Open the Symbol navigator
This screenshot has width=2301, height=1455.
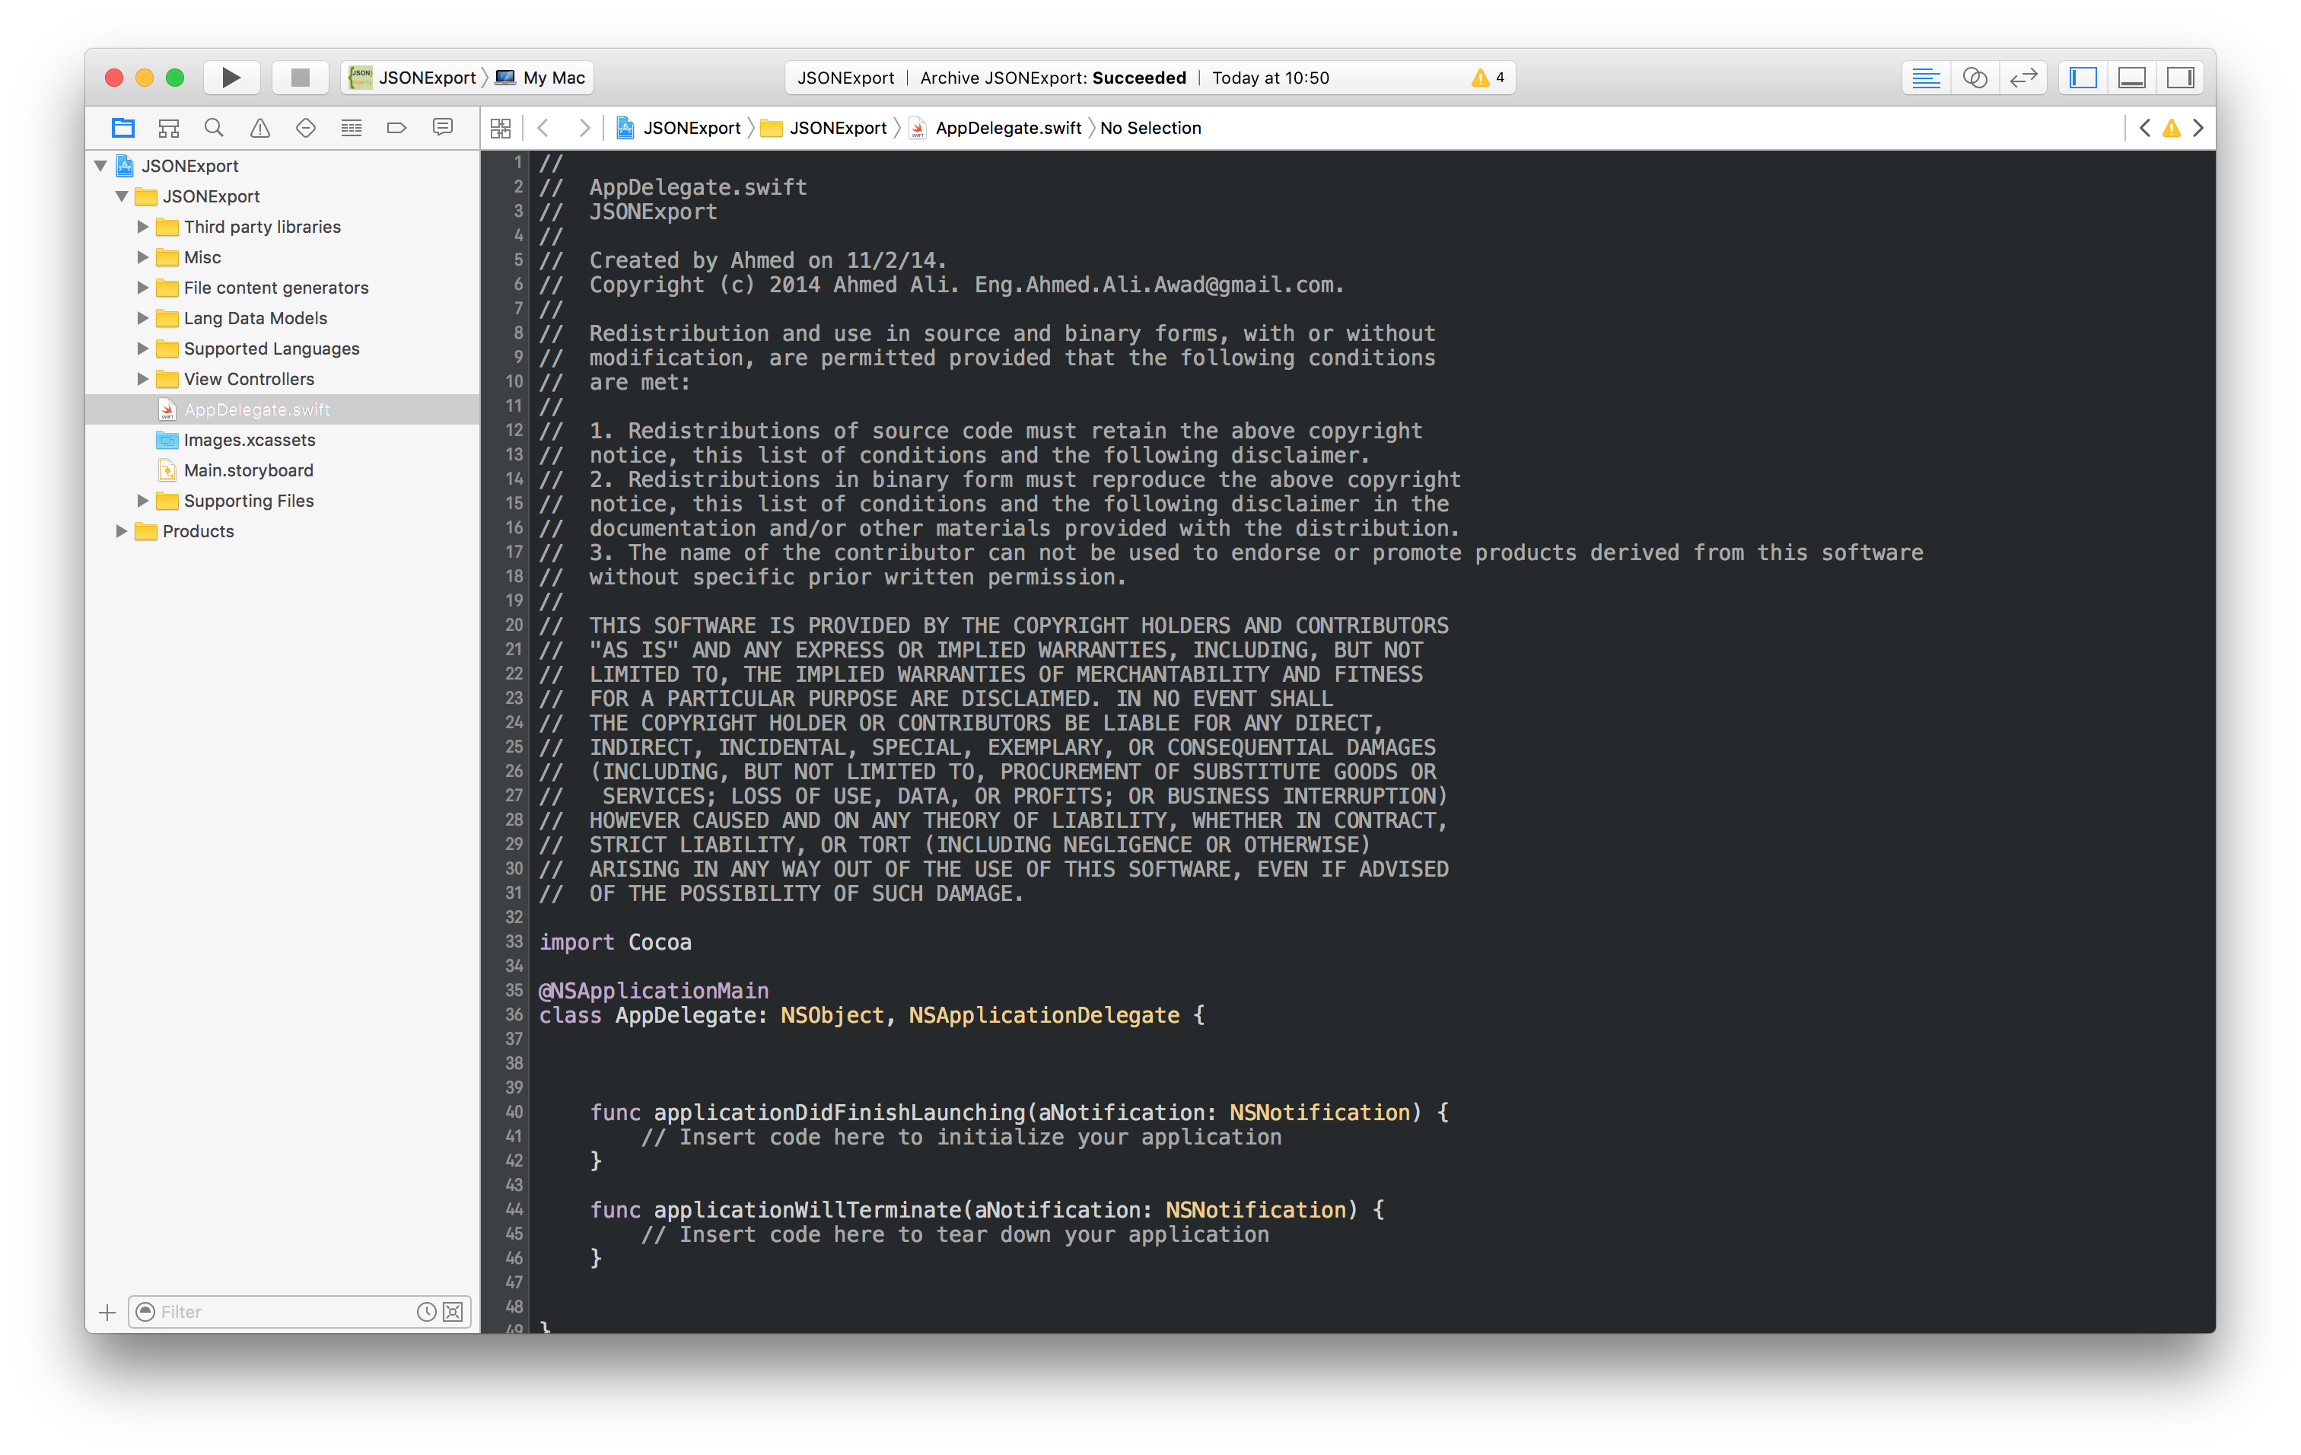(x=168, y=127)
